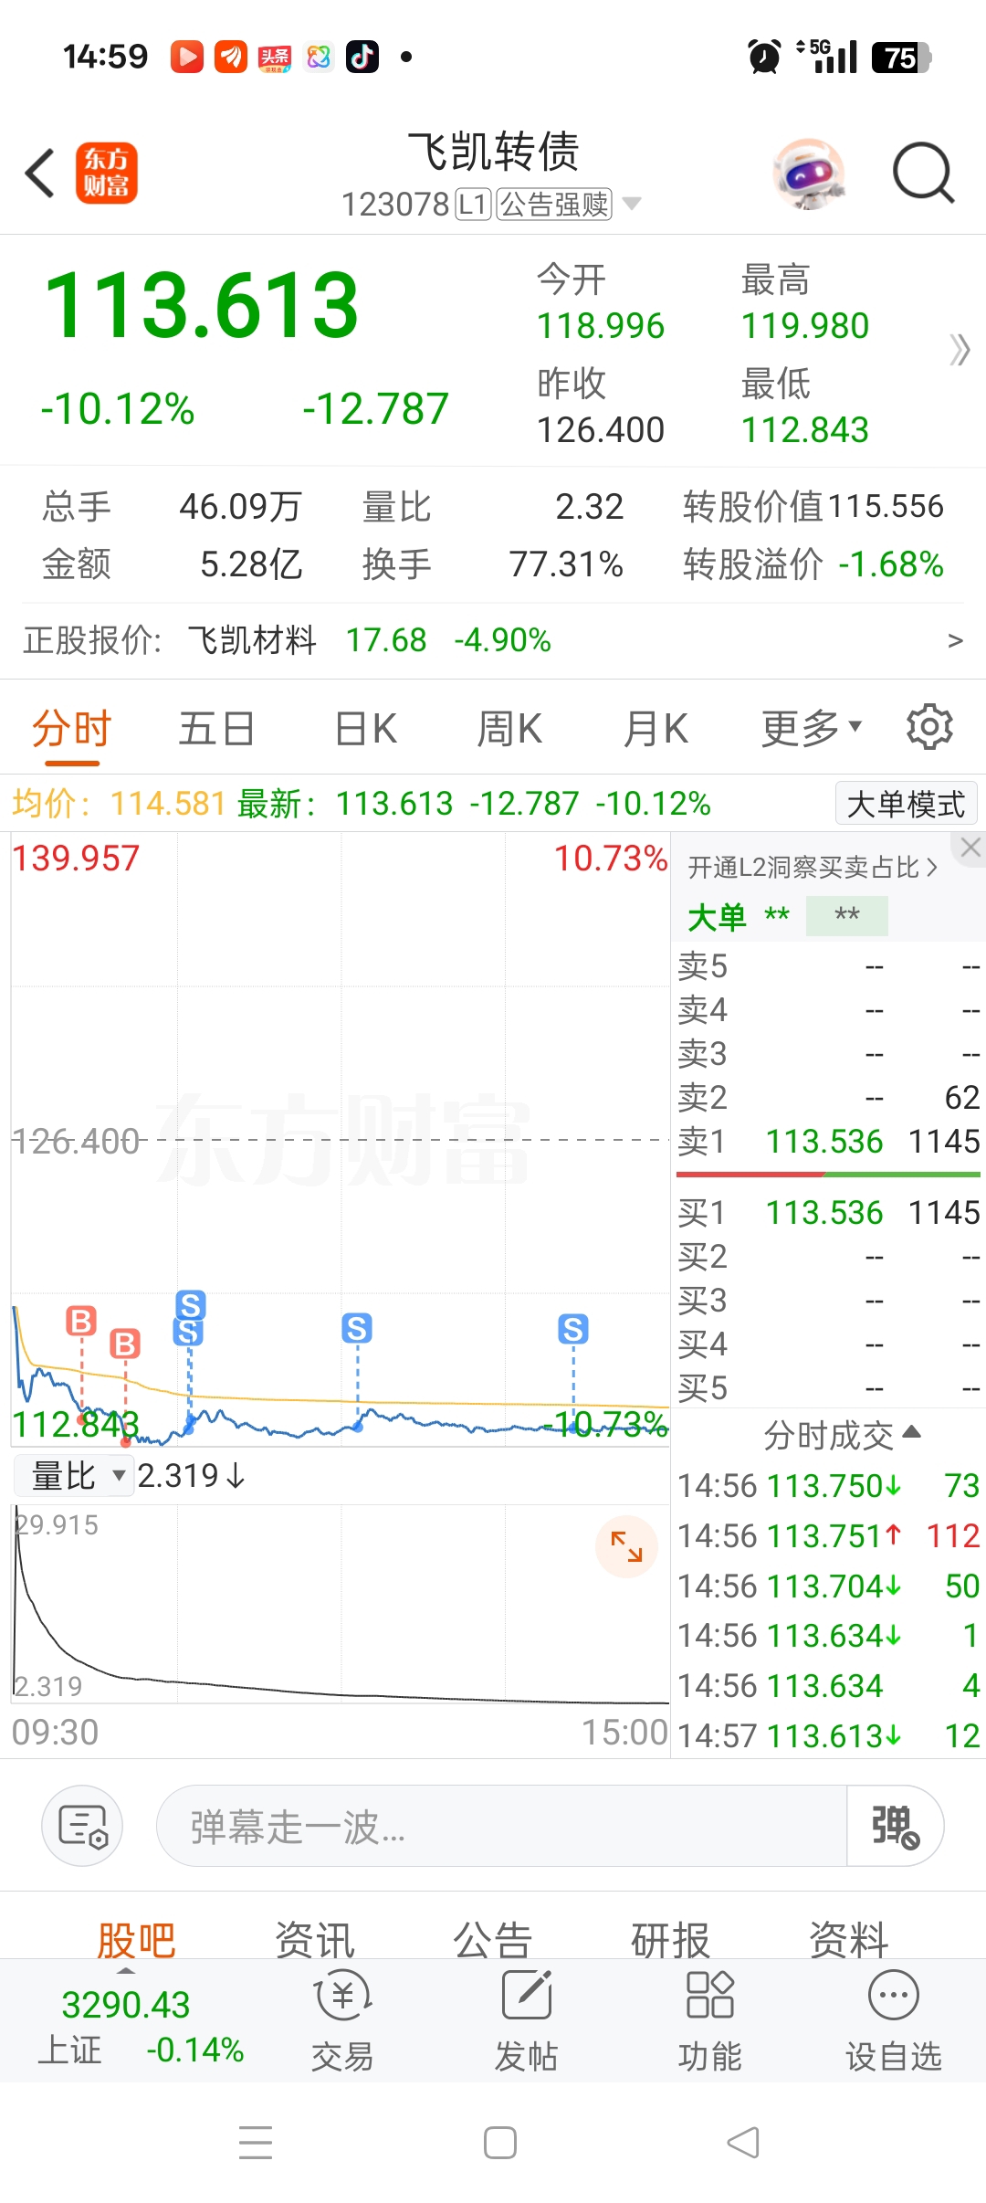Tap the 功能 grid icon
This screenshot has height=2203, width=986.
pyautogui.click(x=709, y=1995)
